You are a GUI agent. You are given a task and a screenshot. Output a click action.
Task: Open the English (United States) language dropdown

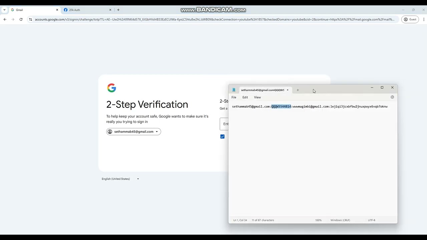click(120, 179)
